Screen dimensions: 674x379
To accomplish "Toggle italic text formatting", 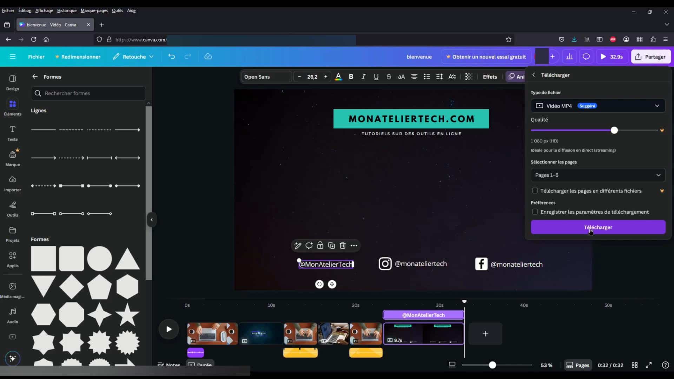I will (x=363, y=77).
